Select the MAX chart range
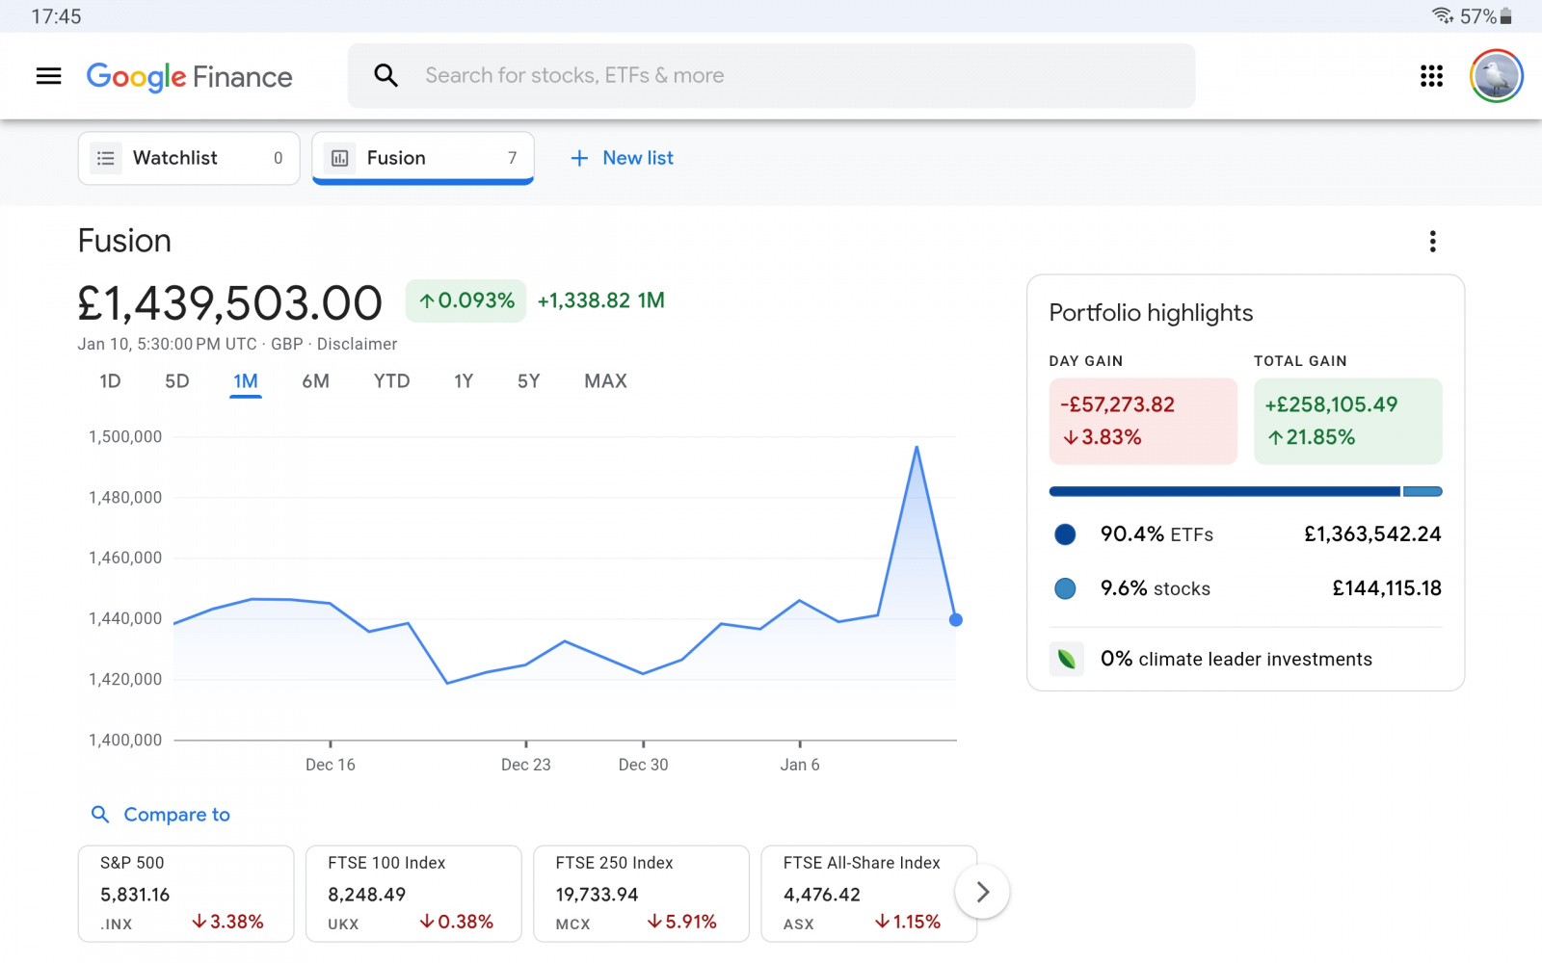The height and width of the screenshot is (963, 1542). click(605, 381)
